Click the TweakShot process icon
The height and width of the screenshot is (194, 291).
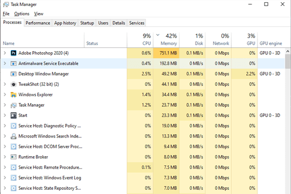(x=13, y=84)
